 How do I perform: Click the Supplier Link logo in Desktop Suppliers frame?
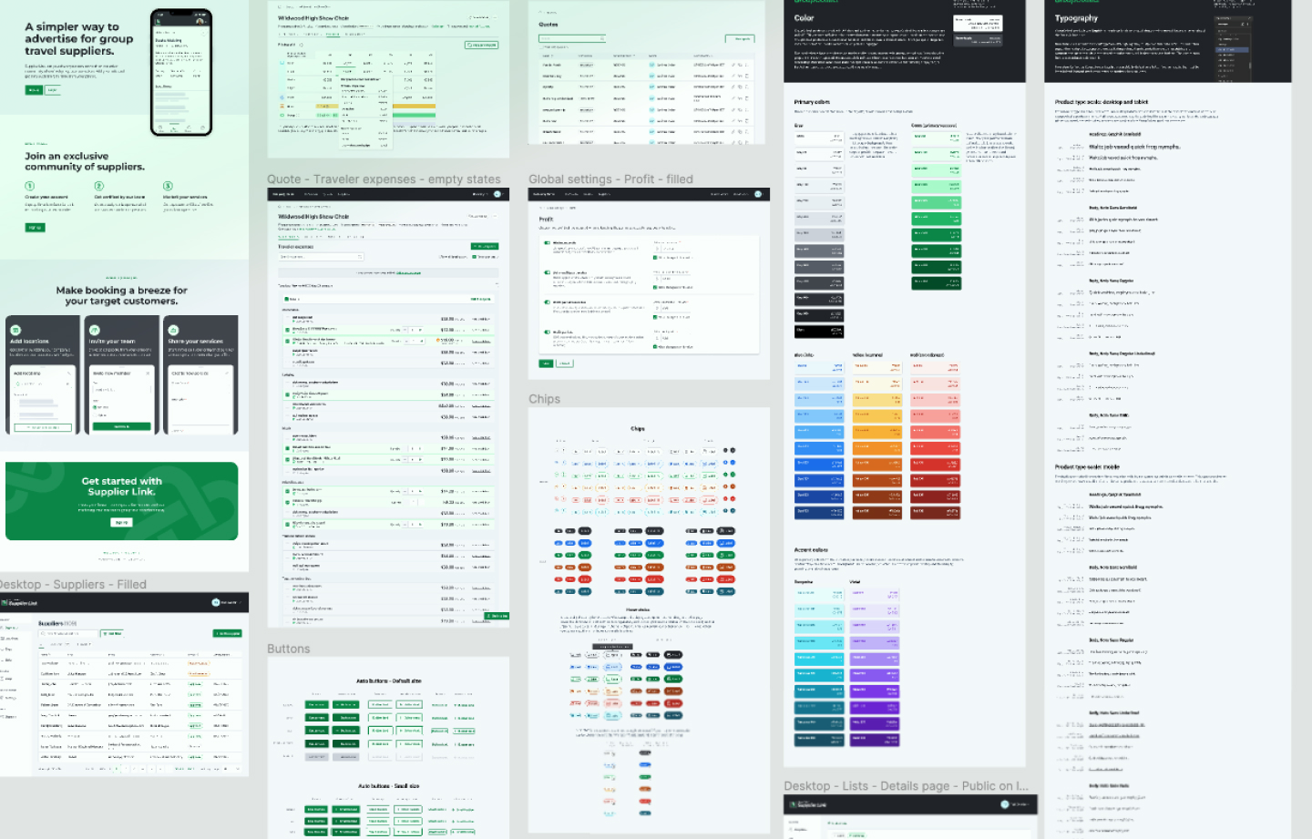[x=20, y=603]
